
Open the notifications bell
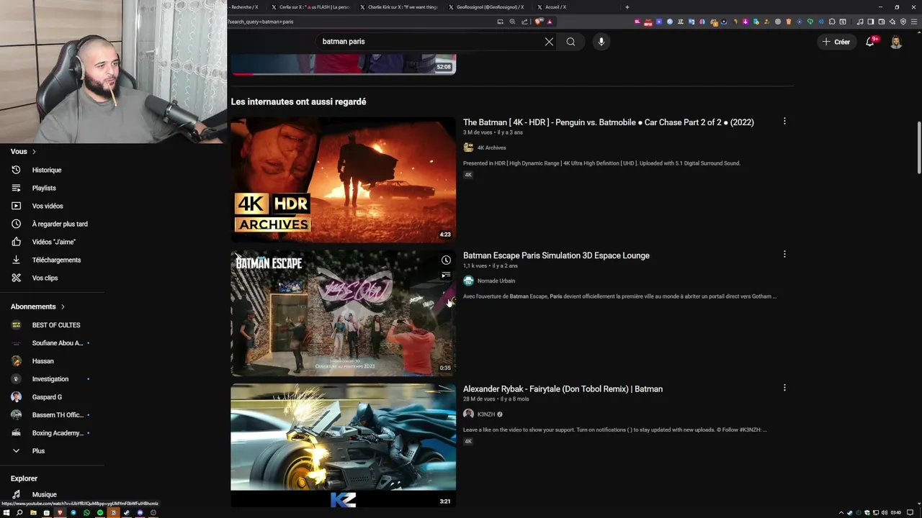click(870, 42)
